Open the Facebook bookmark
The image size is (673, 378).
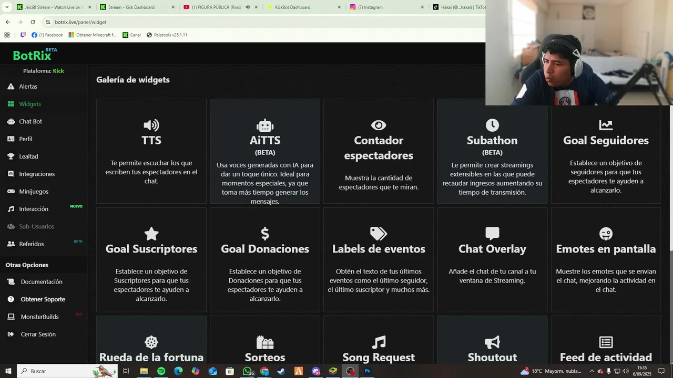click(47, 35)
